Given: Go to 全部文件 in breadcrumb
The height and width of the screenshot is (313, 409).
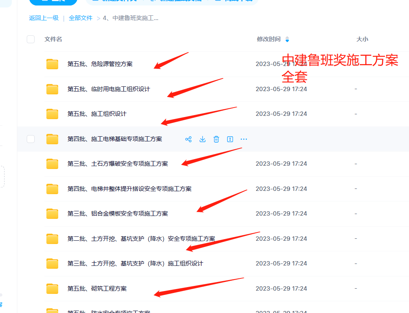Looking at the screenshot, I should 81,18.
